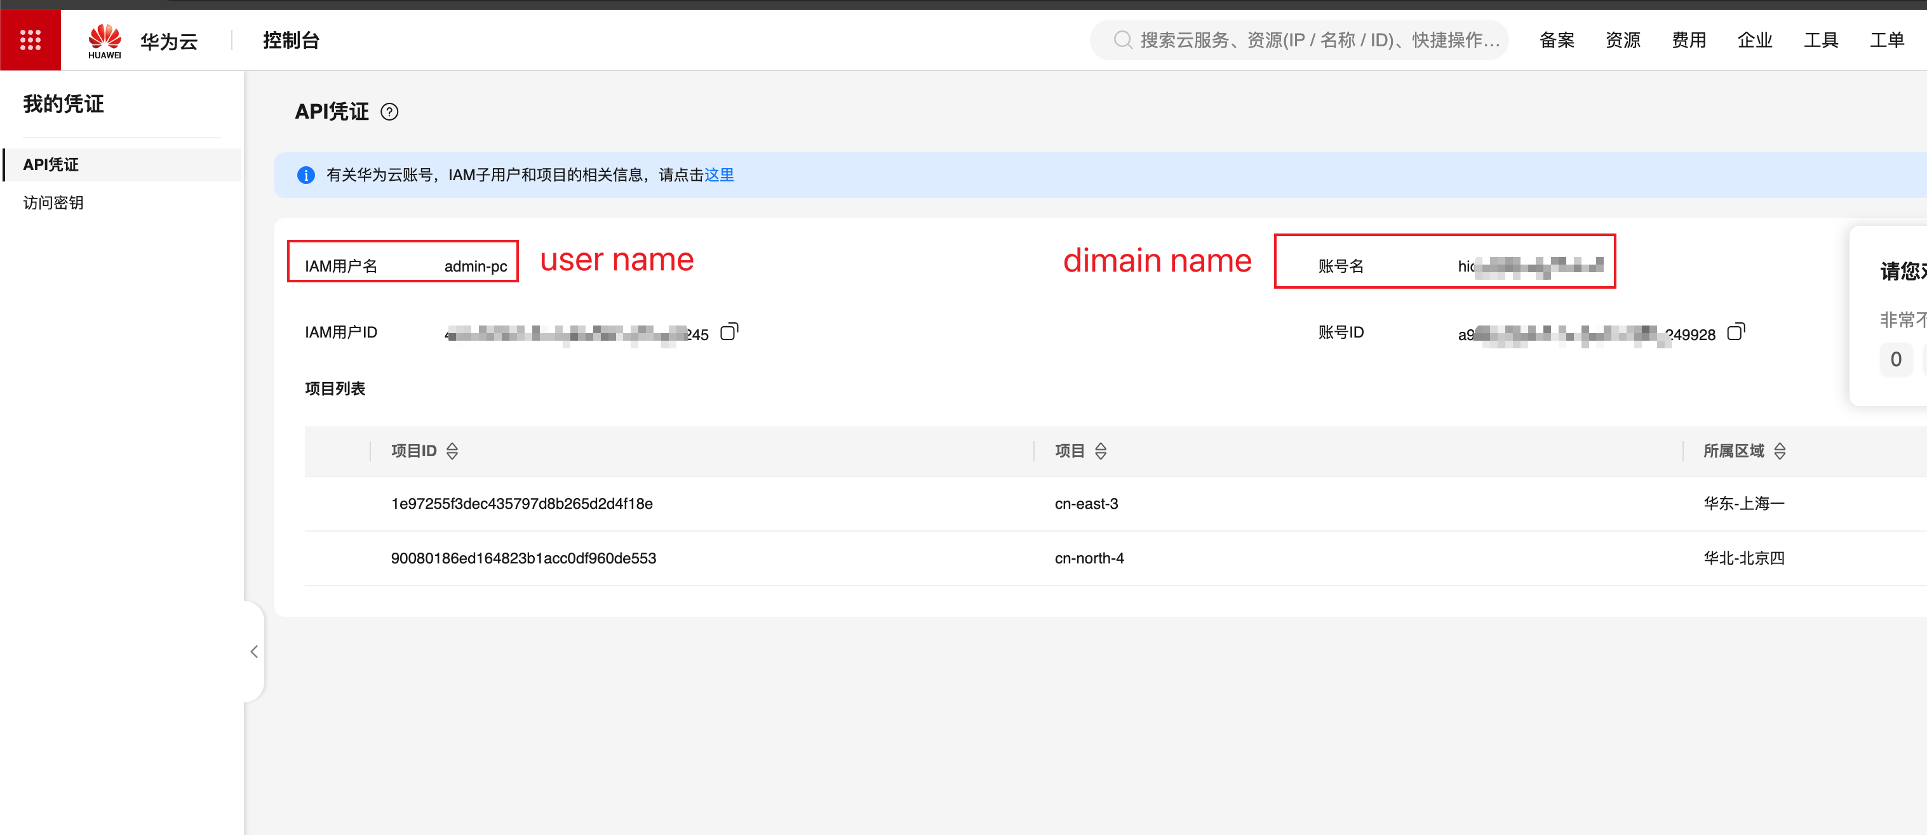
Task: Open the 控制台 console link
Action: [x=291, y=41]
